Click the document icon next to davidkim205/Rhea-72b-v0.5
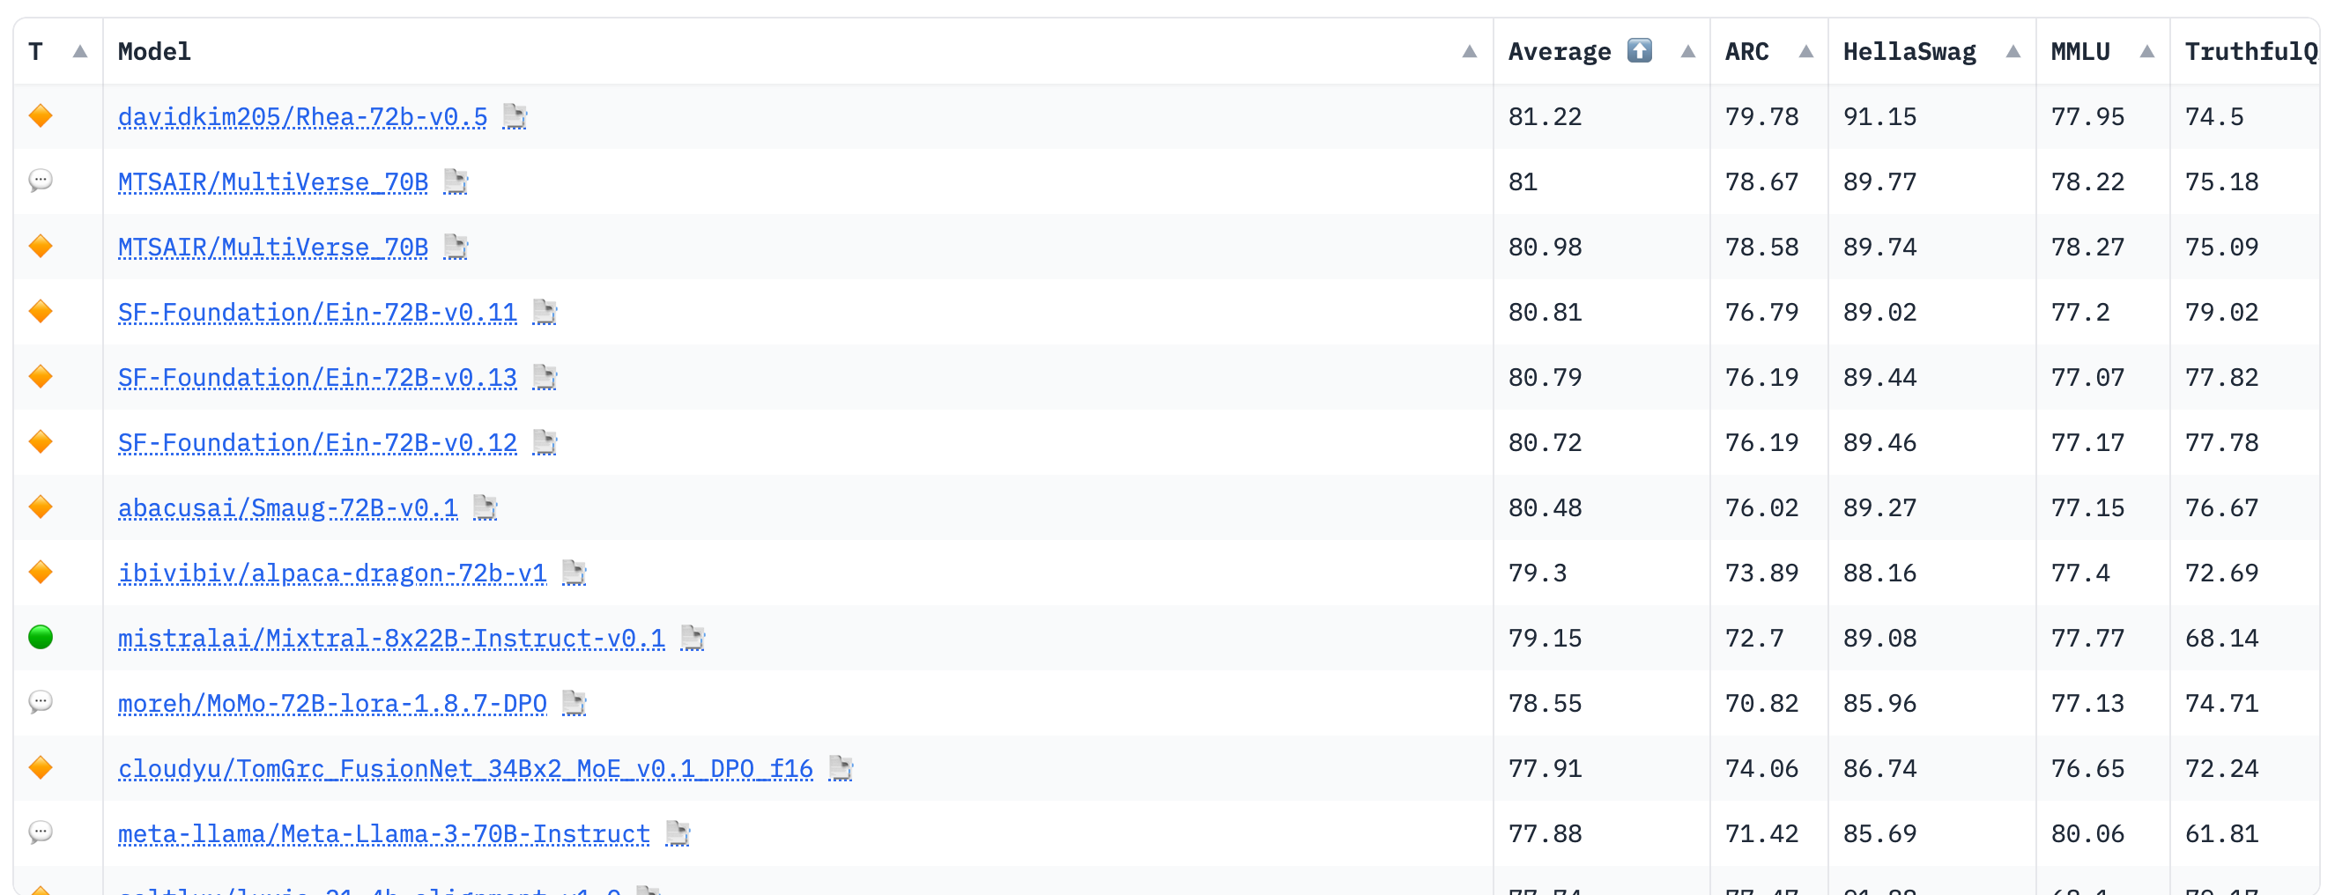Viewport: 2335px width, 895px height. coord(515,117)
